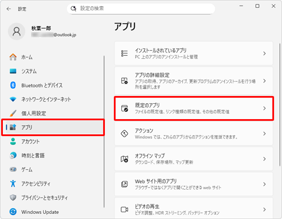The width and height of the screenshot is (282, 219).
Task: Click the Windows Update sync icon
Action: [13, 212]
